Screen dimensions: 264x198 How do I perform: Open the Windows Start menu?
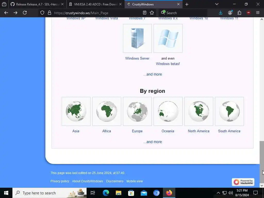tap(6, 193)
